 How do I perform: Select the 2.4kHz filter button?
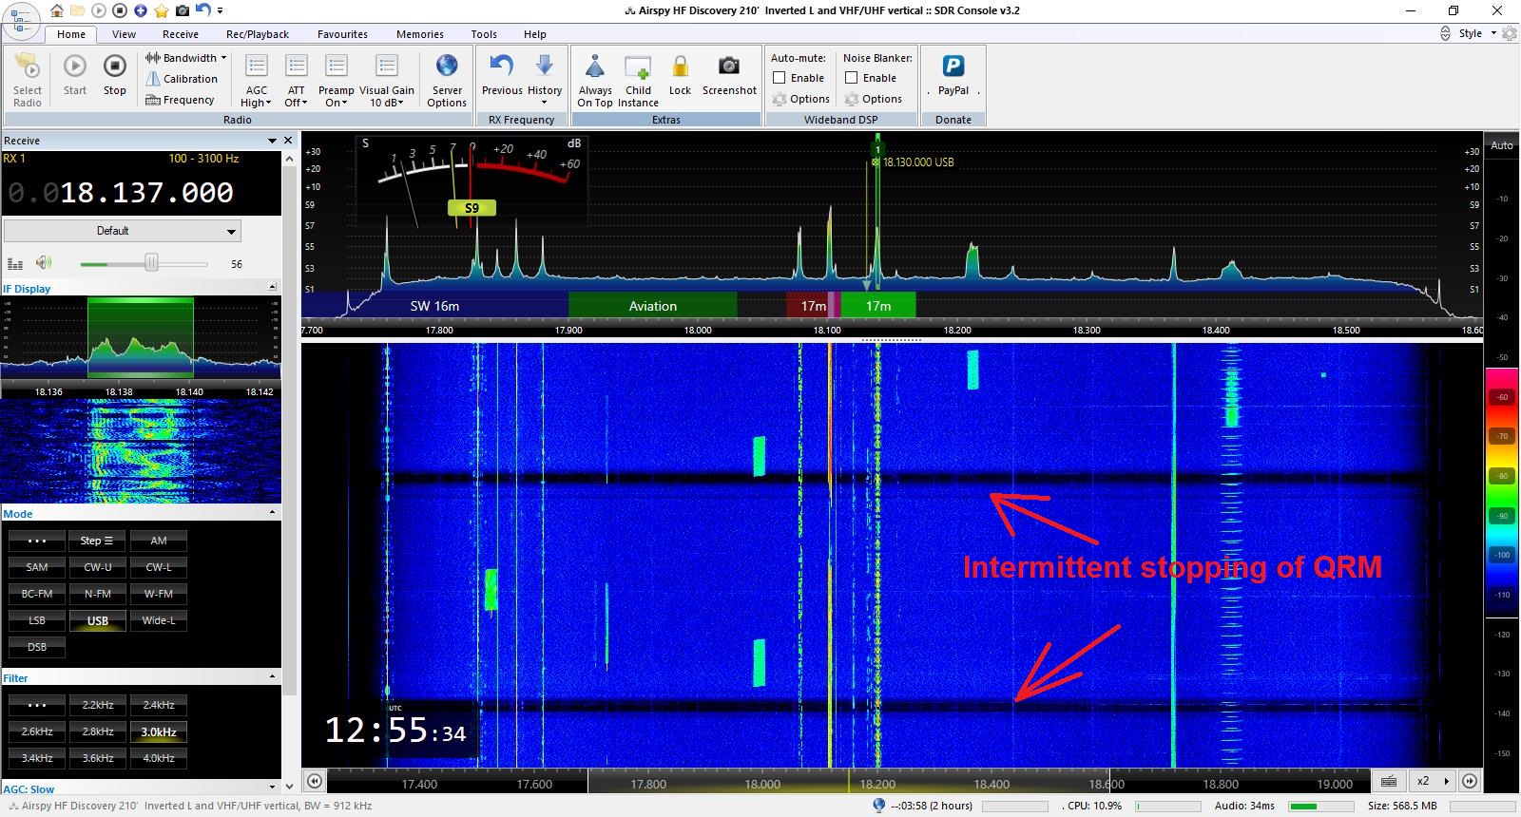[159, 705]
